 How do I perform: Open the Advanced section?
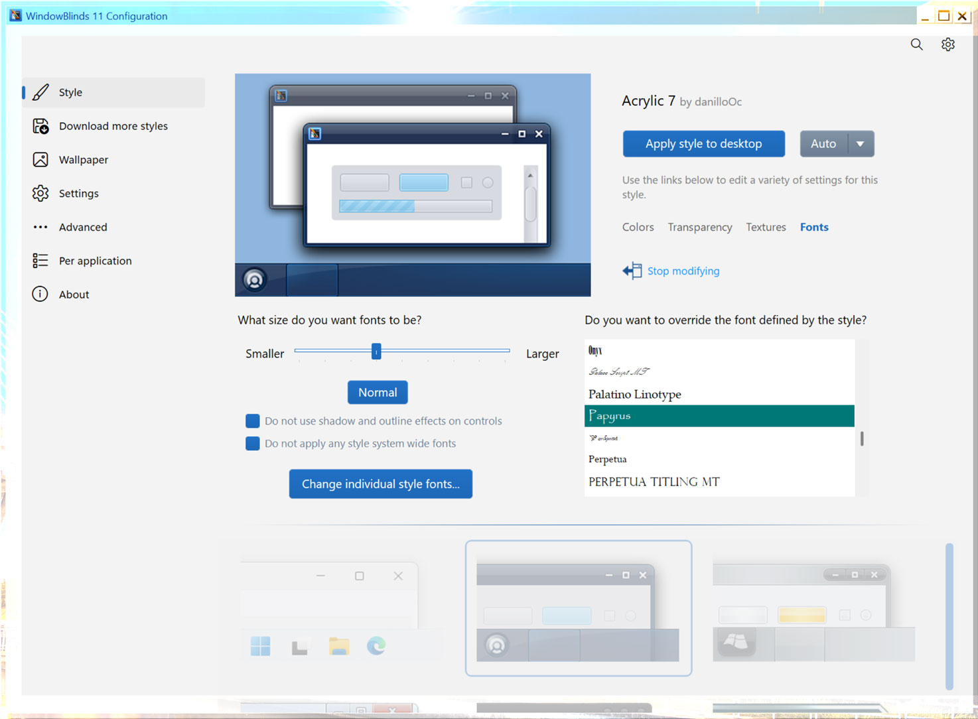coord(114,227)
